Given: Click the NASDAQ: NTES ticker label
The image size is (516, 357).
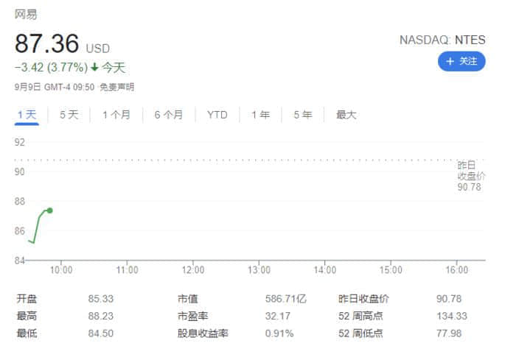Looking at the screenshot, I should [x=442, y=40].
